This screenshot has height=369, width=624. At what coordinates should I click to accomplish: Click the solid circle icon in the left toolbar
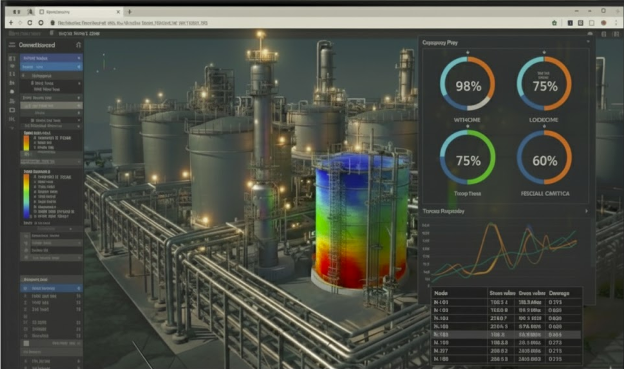(12, 92)
